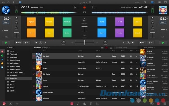The height and width of the screenshot is (106, 169).
Task: Trigger the Foghorn sample pad
Action: [31, 22]
